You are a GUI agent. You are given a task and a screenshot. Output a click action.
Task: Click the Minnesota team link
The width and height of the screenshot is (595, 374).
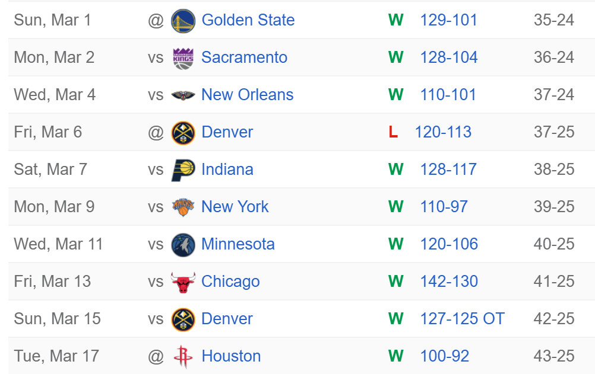coord(238,244)
